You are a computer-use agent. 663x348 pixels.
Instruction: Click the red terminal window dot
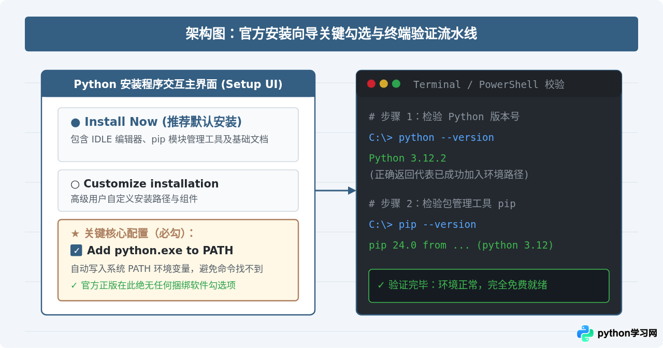pos(371,84)
